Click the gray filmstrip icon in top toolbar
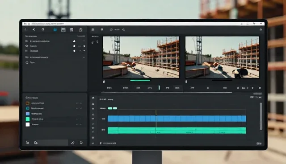 pyautogui.click(x=63, y=29)
